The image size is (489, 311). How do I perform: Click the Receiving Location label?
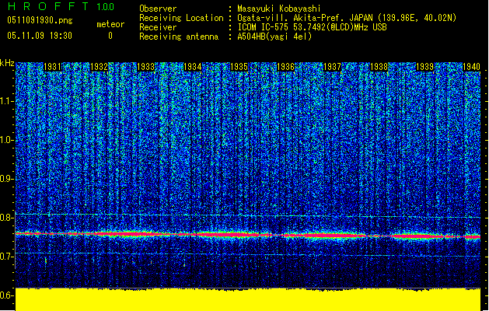pos(181,18)
